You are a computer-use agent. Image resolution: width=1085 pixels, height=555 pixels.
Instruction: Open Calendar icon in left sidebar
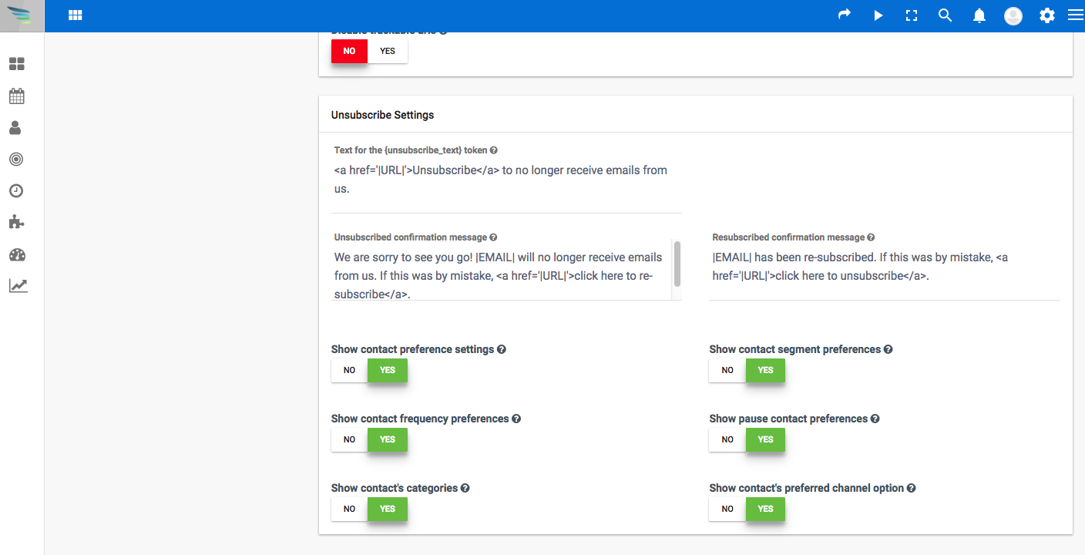[x=17, y=96]
